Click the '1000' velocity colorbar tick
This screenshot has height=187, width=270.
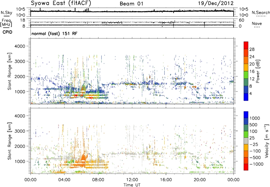pos(255,118)
